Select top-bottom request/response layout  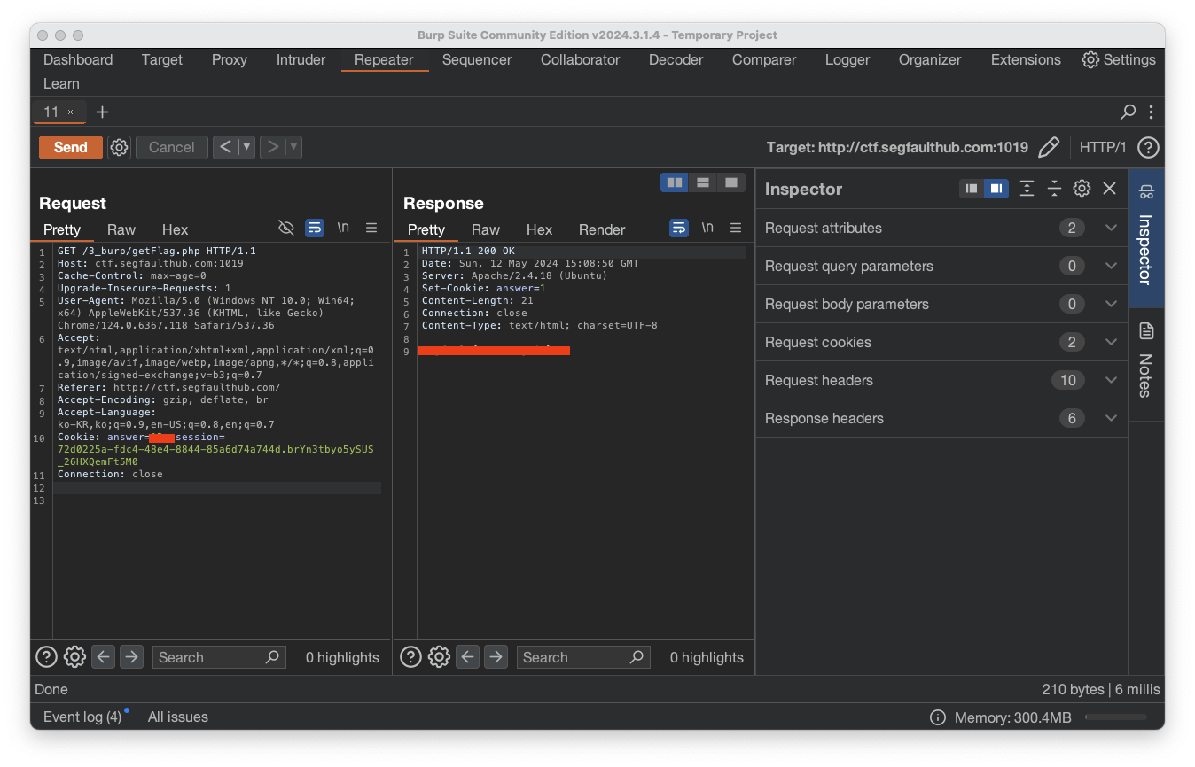tap(703, 182)
